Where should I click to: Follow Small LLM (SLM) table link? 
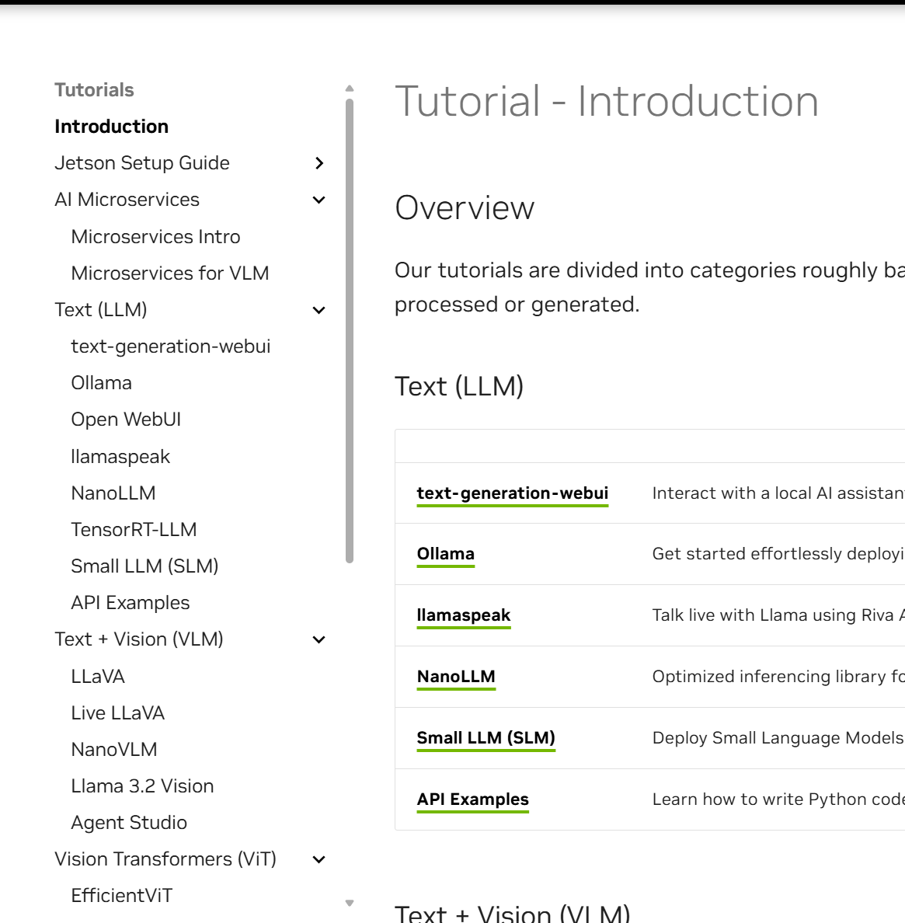(486, 738)
